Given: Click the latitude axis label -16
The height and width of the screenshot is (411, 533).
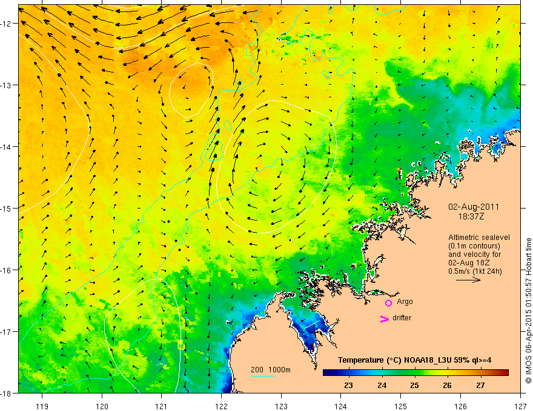Looking at the screenshot, I should 7,270.
